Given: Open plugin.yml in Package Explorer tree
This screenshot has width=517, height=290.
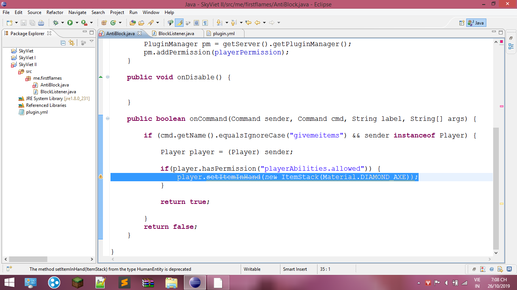Looking at the screenshot, I should coord(37,112).
